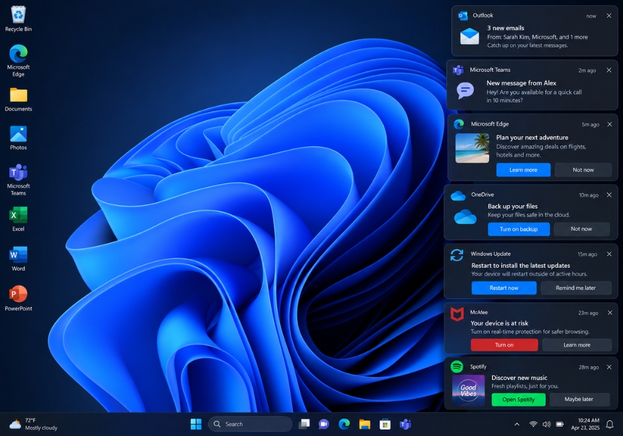
Task: Launch Microsoft Edge from the desktop
Action: (x=18, y=60)
